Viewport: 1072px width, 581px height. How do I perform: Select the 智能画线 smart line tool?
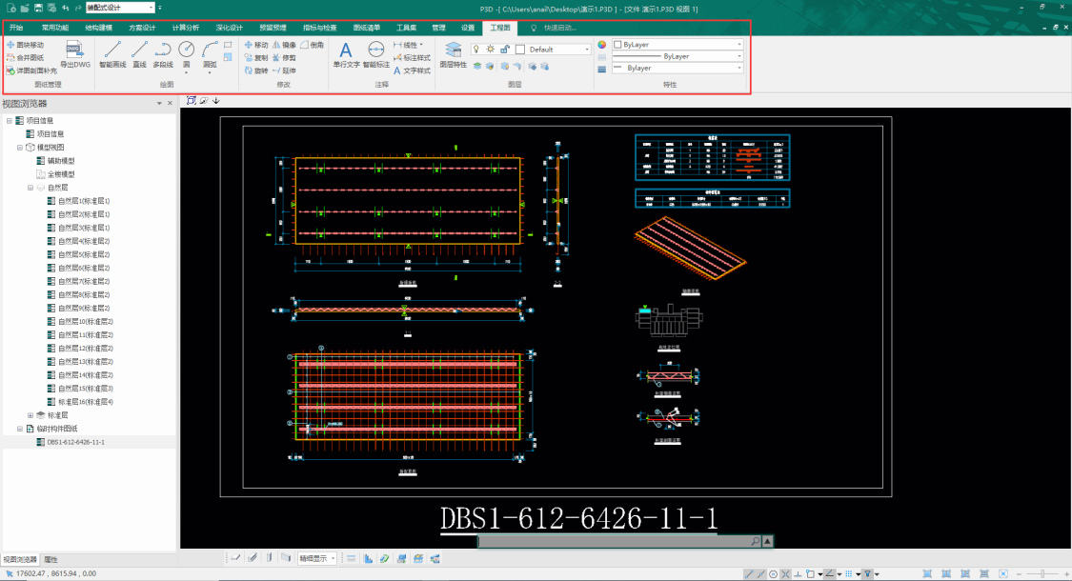click(112, 53)
